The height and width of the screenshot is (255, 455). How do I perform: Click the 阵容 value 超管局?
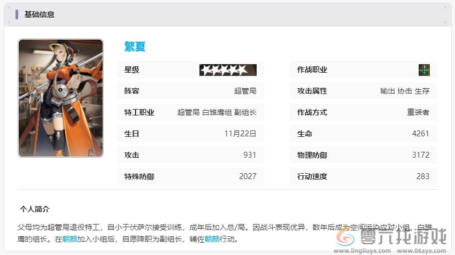[245, 91]
